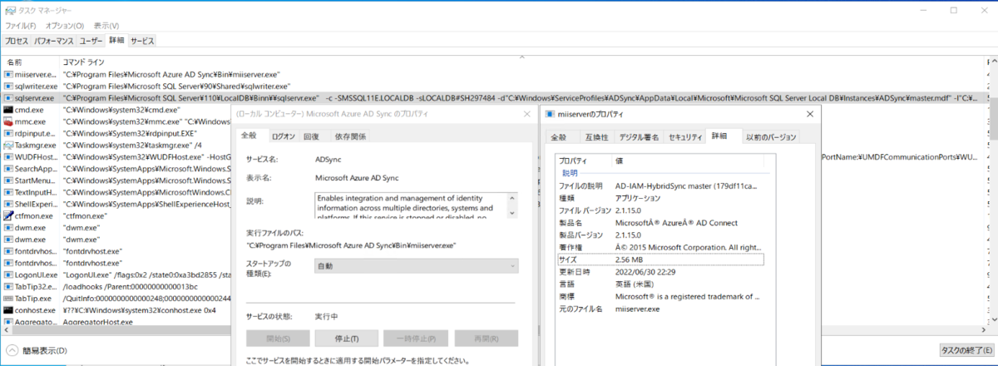998x366 pixels.
Task: Open the ファイル(F) menu
Action: pyautogui.click(x=21, y=26)
